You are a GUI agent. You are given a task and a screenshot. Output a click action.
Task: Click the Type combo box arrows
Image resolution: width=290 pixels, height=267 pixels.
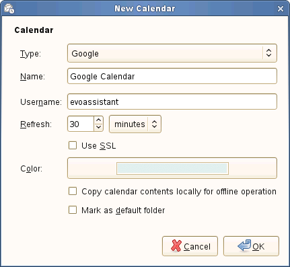[x=268, y=53]
